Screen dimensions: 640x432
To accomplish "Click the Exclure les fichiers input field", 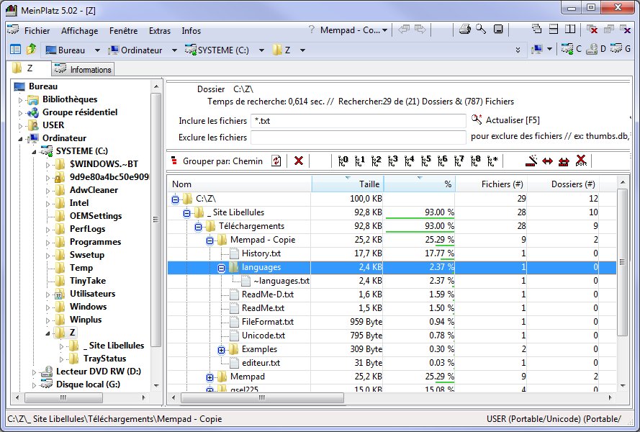I will [358, 138].
